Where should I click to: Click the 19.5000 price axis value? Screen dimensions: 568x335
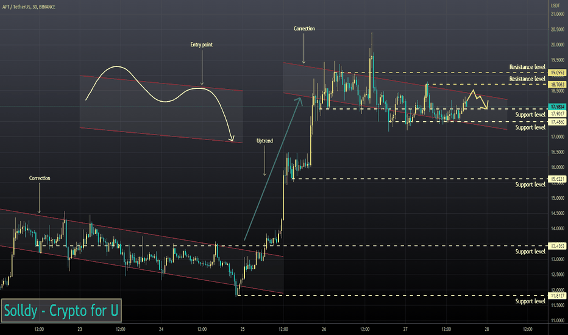[x=558, y=60]
